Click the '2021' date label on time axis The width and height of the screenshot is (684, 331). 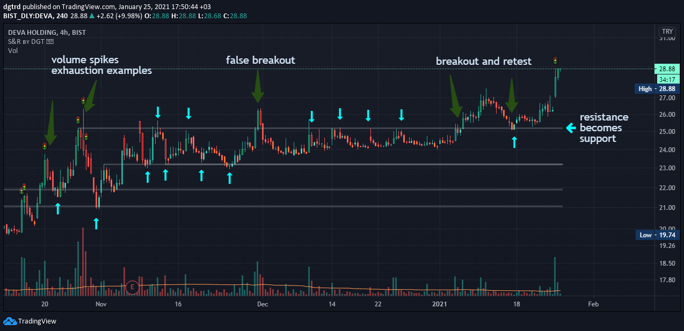[x=440, y=304]
